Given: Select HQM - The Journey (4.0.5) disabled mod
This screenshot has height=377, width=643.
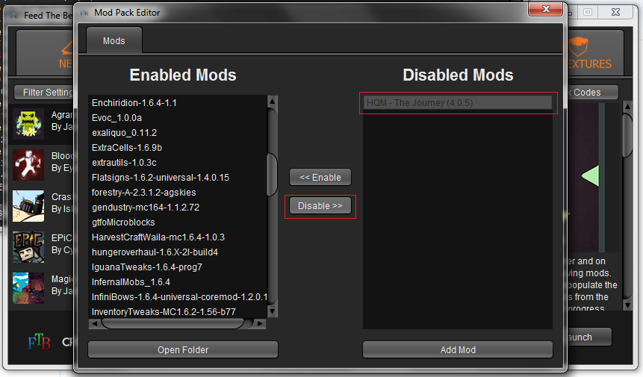Looking at the screenshot, I should click(458, 103).
